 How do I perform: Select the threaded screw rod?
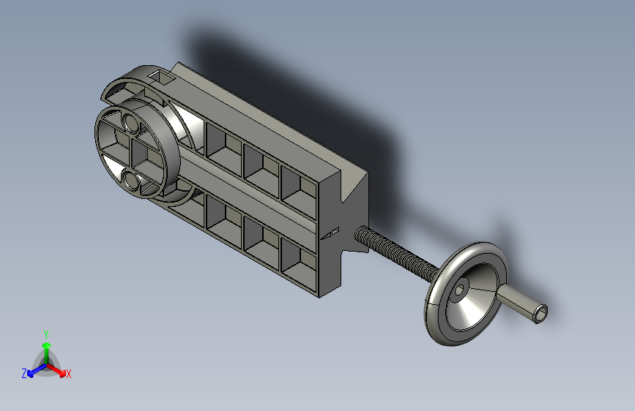(x=396, y=254)
